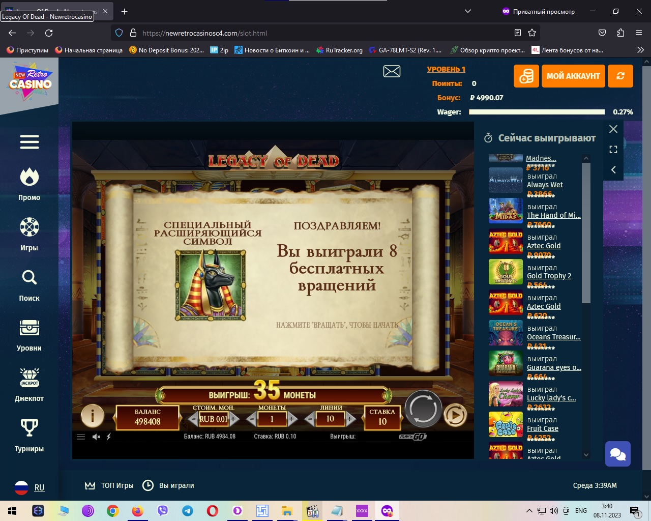
Task: Open Telegram from the taskbar
Action: click(x=188, y=511)
